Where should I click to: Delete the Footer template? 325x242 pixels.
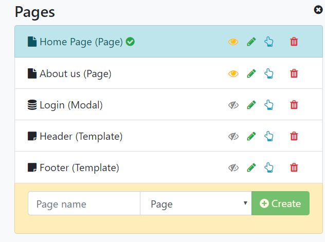pyautogui.click(x=294, y=167)
